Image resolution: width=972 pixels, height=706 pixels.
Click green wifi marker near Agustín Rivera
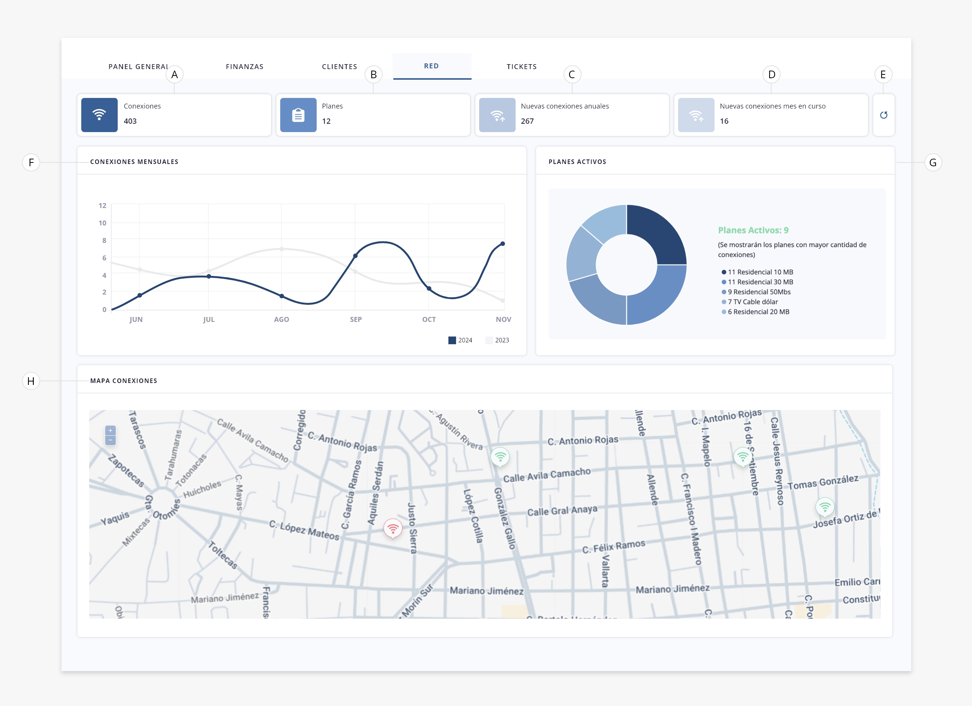tap(500, 456)
